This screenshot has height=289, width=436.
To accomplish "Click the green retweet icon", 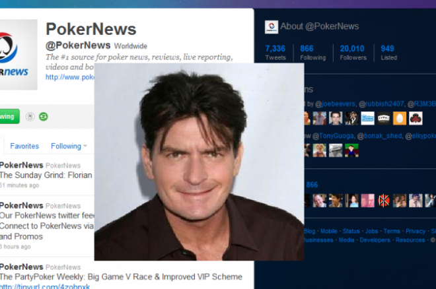I will click(44, 117).
